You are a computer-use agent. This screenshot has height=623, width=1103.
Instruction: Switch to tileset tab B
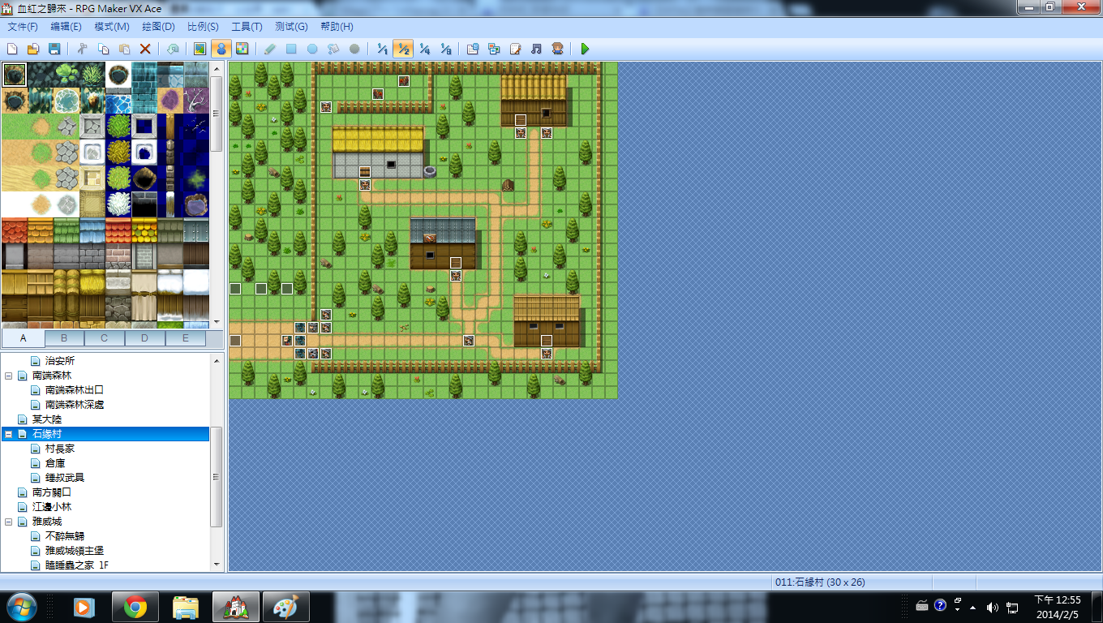point(64,338)
